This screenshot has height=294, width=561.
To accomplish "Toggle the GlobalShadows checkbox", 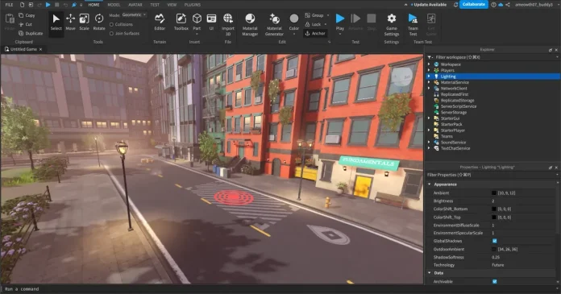I will (x=494, y=241).
